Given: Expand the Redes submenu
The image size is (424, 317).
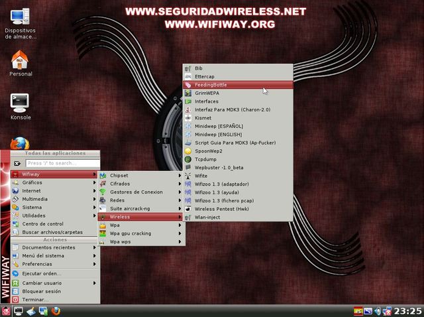Looking at the screenshot, I should (x=141, y=200).
